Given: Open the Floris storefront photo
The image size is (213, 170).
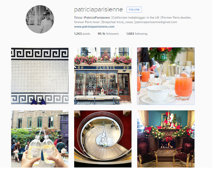Looking at the screenshot, I should tap(103, 76).
